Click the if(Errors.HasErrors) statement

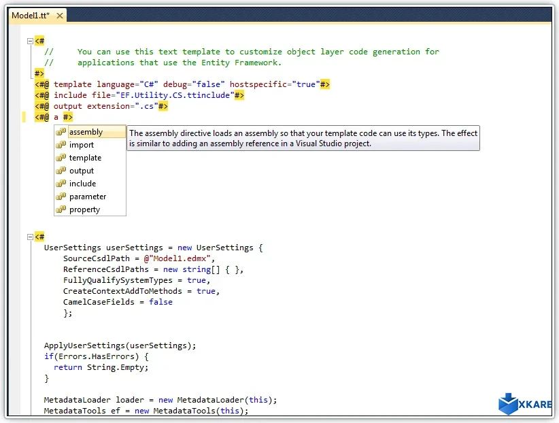pyautogui.click(x=97, y=356)
